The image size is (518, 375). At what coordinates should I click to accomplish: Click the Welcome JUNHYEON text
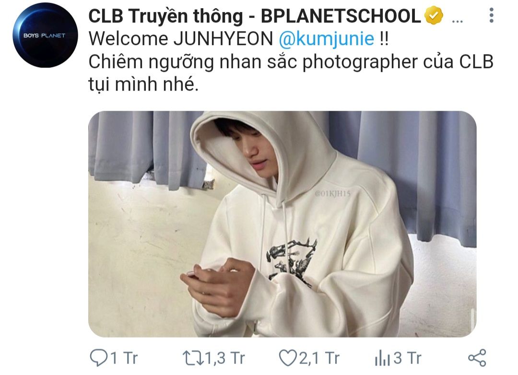pos(181,39)
